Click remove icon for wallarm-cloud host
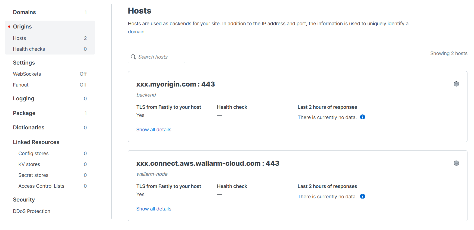Screen dimensions: 474x230 click(x=456, y=163)
